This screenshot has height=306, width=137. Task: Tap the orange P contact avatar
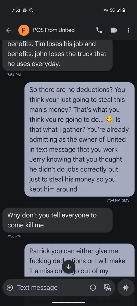click(24, 30)
